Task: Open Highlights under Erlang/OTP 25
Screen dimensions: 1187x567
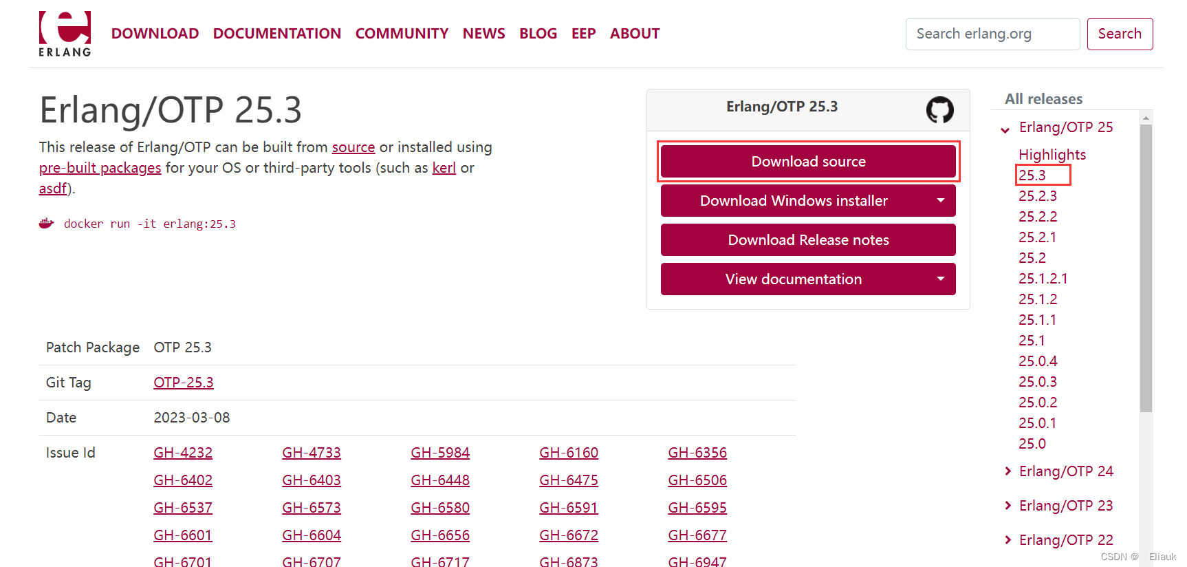Action: [x=1052, y=155]
